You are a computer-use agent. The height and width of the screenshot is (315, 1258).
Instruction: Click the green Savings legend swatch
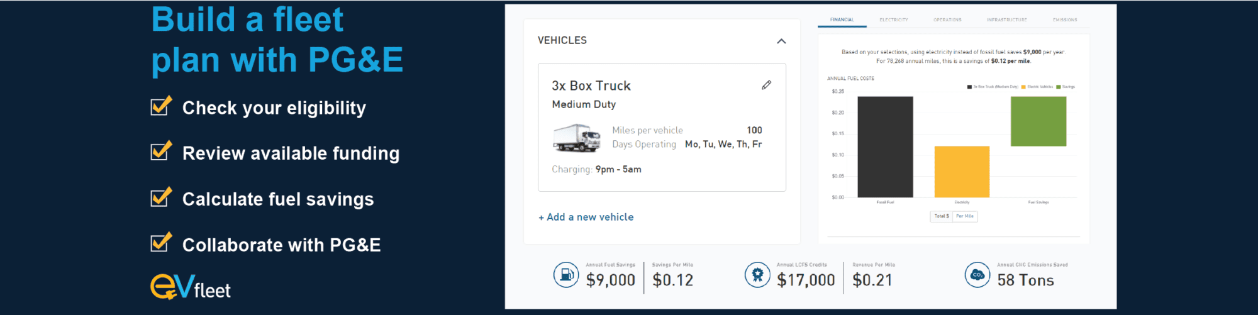coord(1059,87)
